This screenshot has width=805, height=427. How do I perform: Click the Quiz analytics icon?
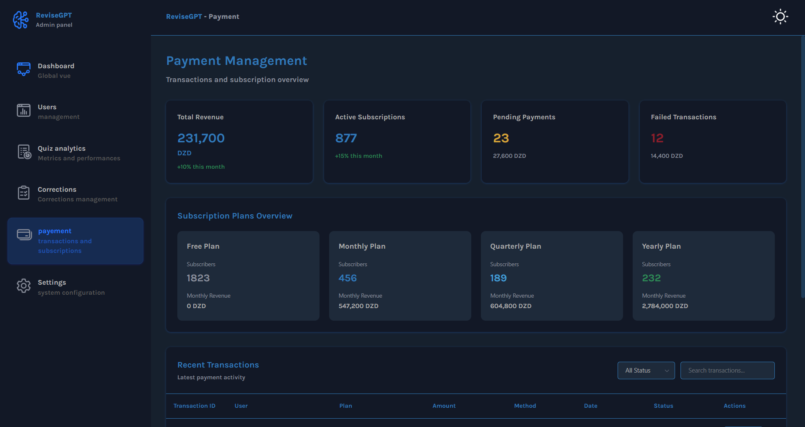(24, 152)
